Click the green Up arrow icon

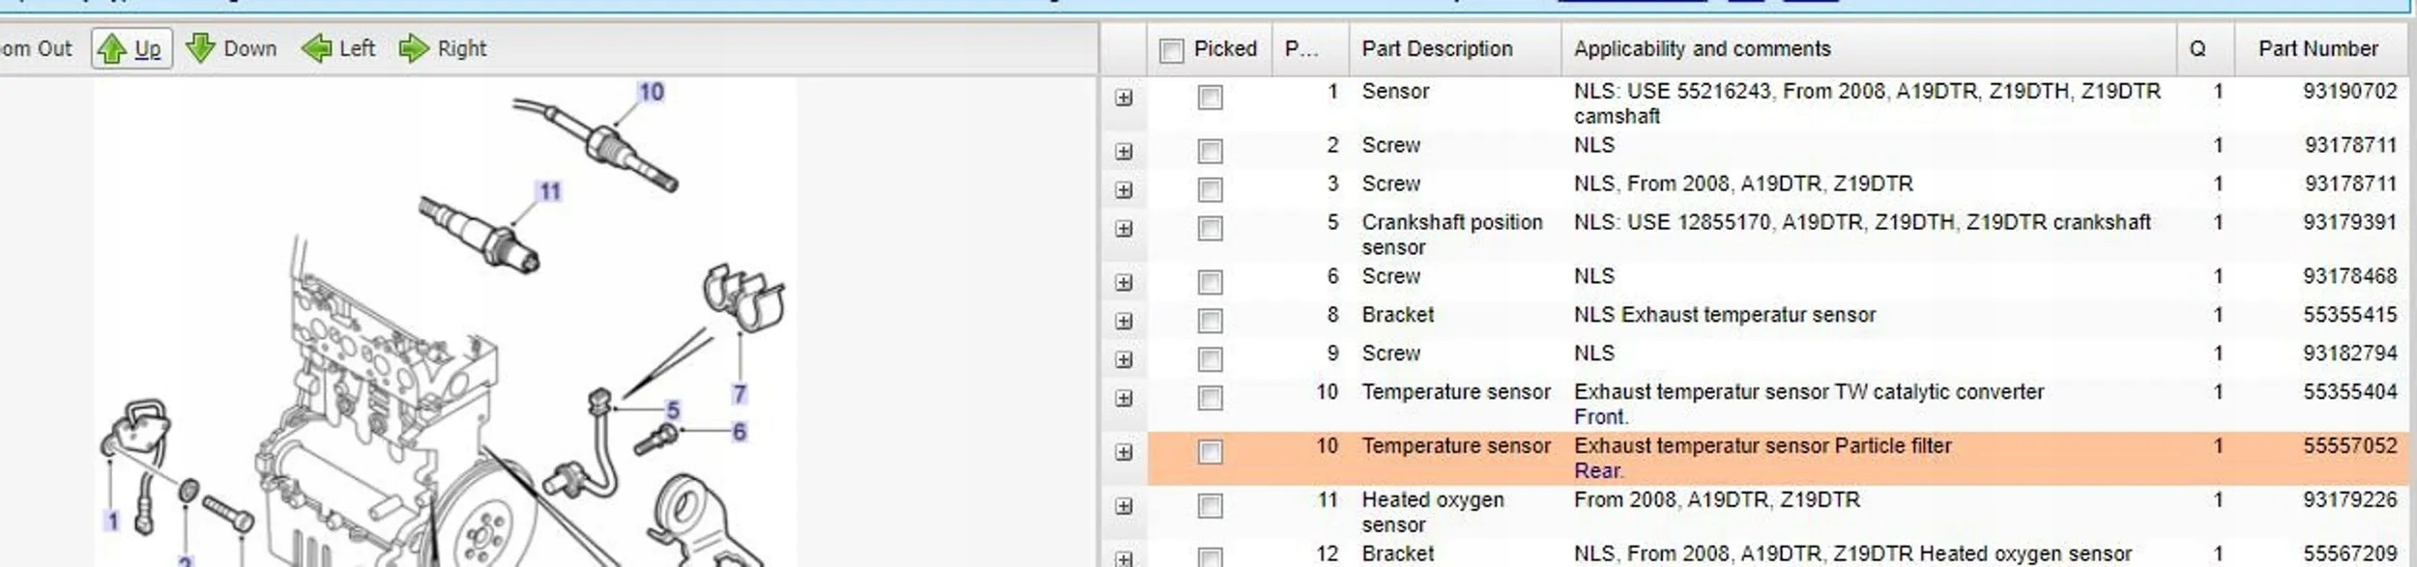(112, 48)
